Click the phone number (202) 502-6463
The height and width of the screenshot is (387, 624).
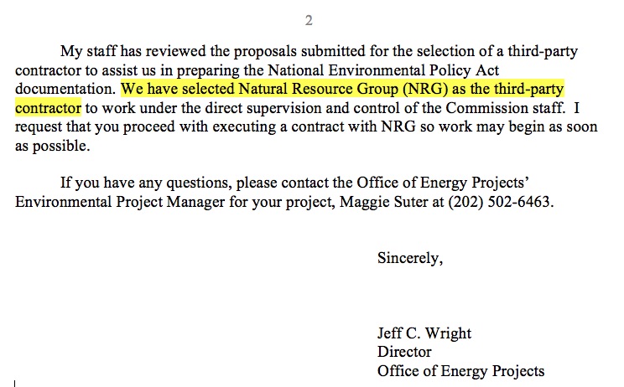click(499, 202)
